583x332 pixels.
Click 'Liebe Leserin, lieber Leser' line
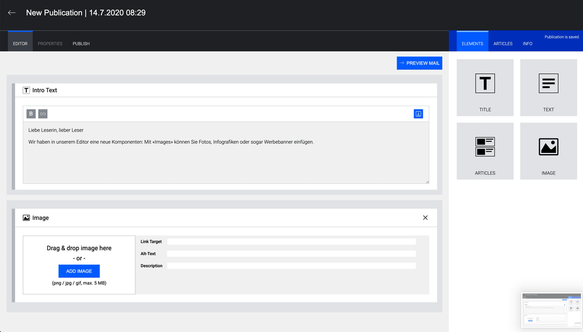[x=56, y=130]
